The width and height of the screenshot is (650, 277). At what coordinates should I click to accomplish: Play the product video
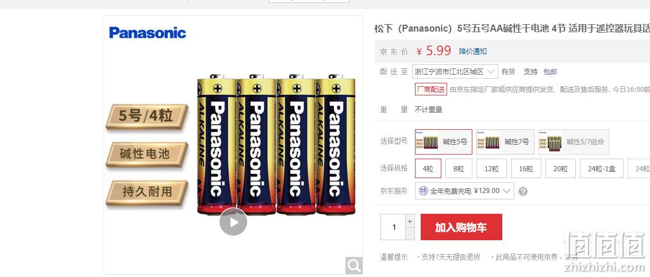[x=233, y=222]
